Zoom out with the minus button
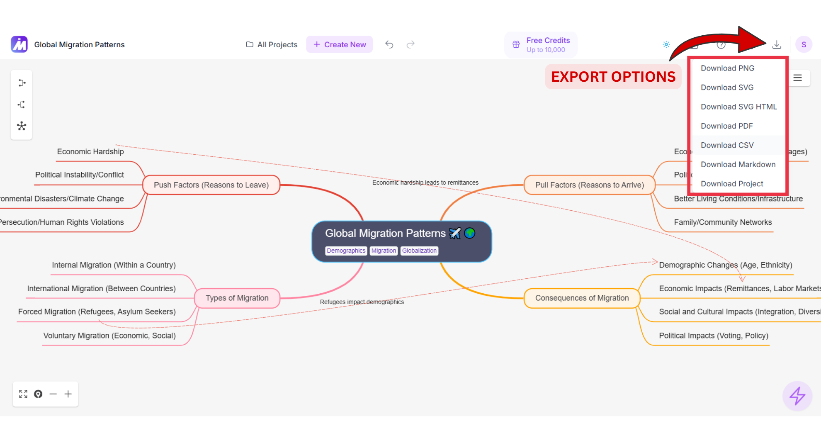This screenshot has width=821, height=448. [x=53, y=394]
